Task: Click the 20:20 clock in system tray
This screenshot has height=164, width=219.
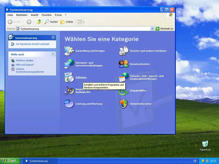Action: [x=213, y=161]
